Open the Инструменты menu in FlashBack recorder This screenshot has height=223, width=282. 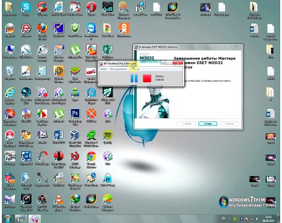pos(118,69)
